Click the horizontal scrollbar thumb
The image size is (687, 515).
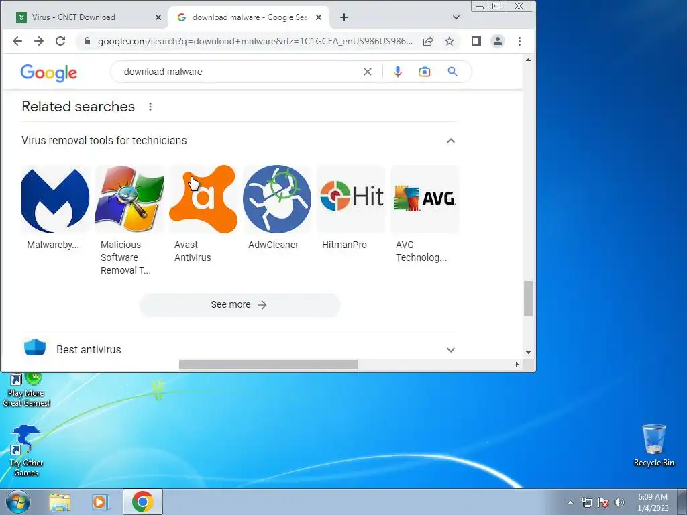268,364
